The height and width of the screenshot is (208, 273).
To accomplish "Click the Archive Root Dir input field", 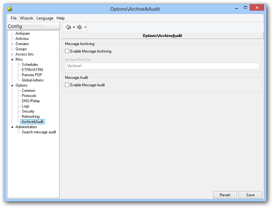I will (x=162, y=66).
